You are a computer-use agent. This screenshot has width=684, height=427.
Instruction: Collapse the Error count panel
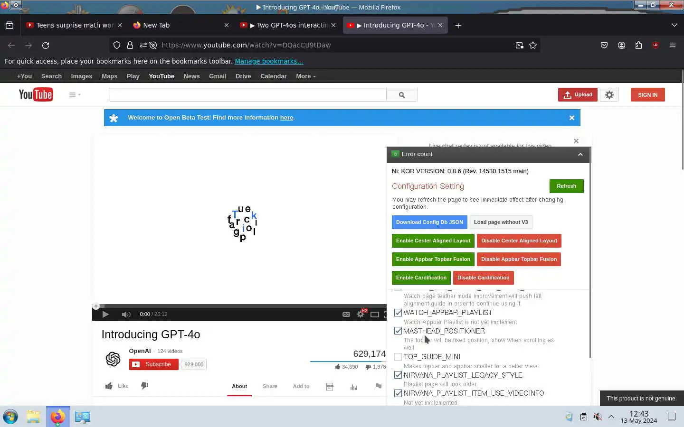click(580, 154)
